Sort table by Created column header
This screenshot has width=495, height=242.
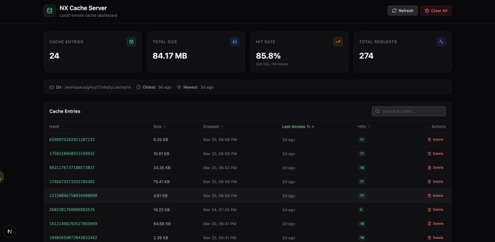click(213, 127)
